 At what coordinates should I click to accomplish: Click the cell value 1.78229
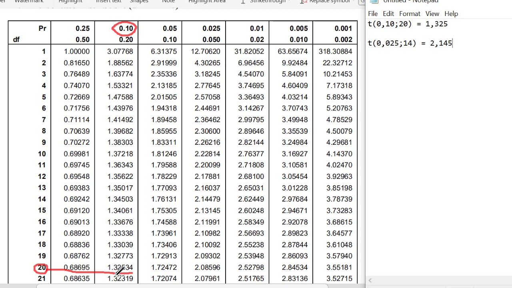(164, 176)
